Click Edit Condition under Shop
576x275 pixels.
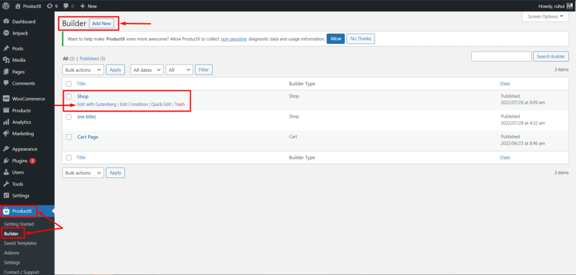(x=134, y=104)
